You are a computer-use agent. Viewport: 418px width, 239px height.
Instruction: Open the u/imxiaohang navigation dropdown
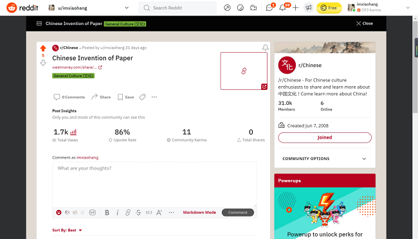click(89, 8)
